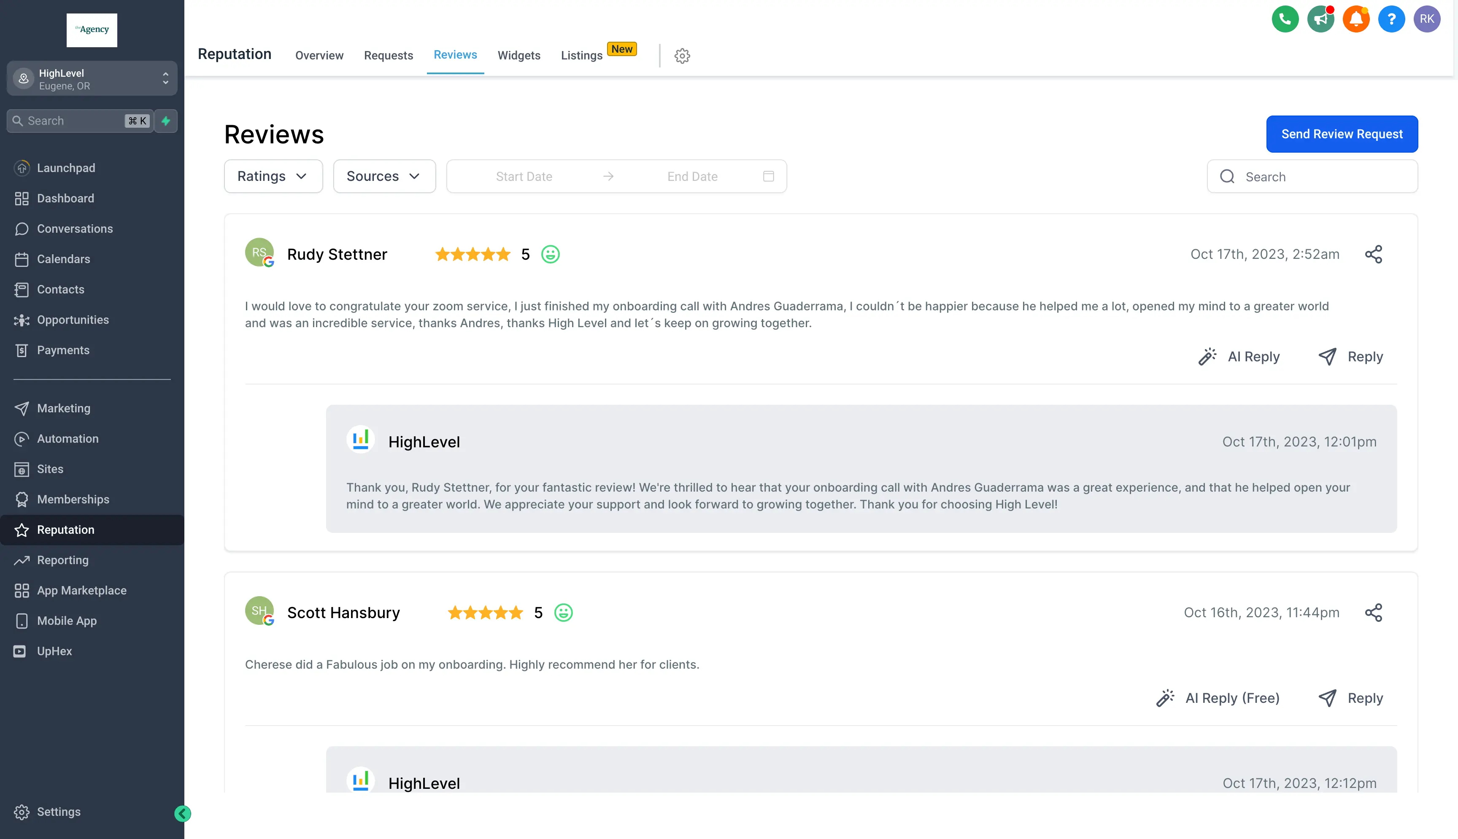Click the Send Review Request button

click(x=1342, y=134)
